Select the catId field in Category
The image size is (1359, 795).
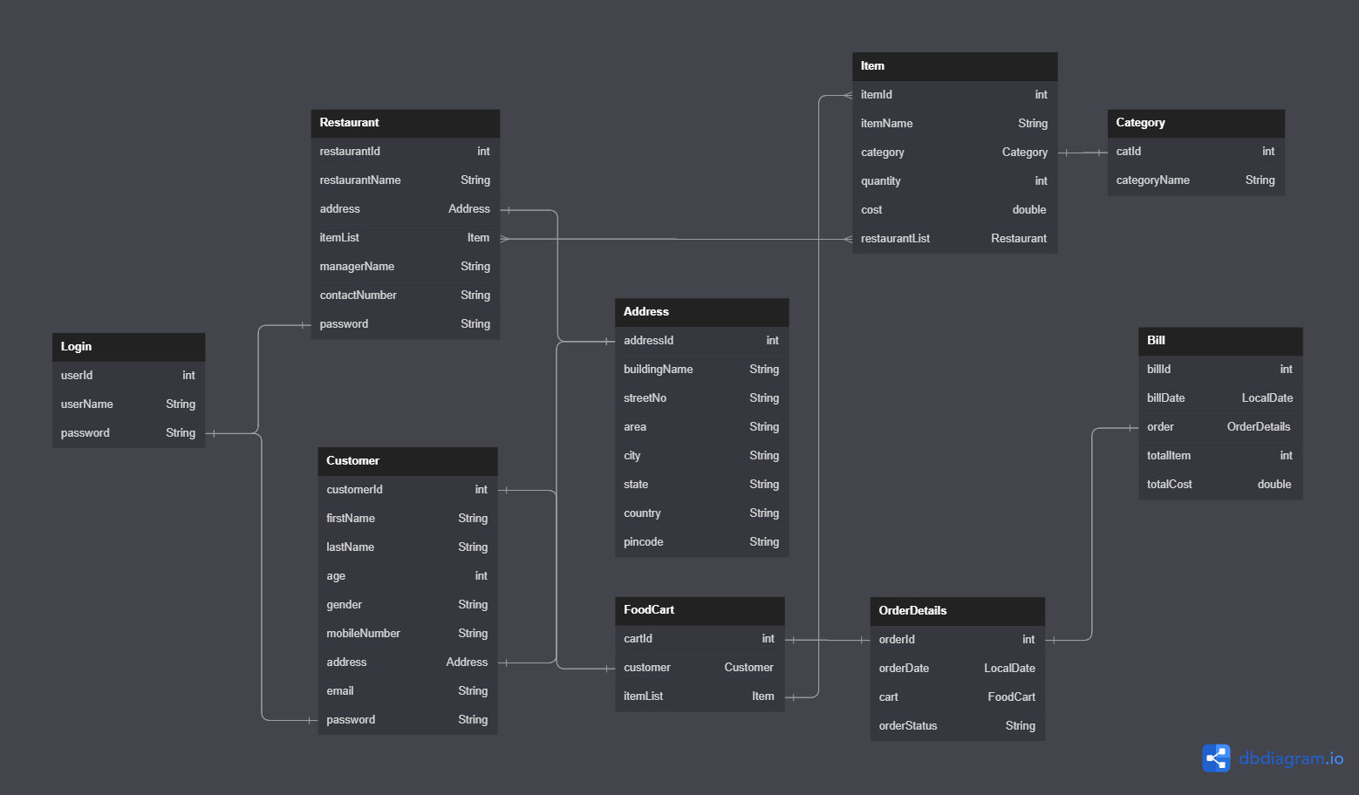pos(1195,152)
